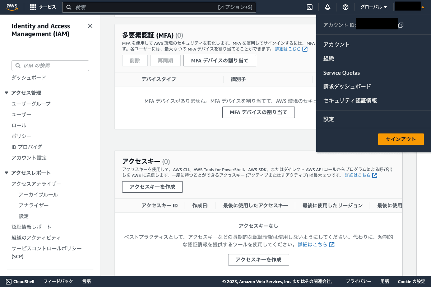Open ユーザーグループ in sidebar
The height and width of the screenshot is (287, 431).
point(31,104)
